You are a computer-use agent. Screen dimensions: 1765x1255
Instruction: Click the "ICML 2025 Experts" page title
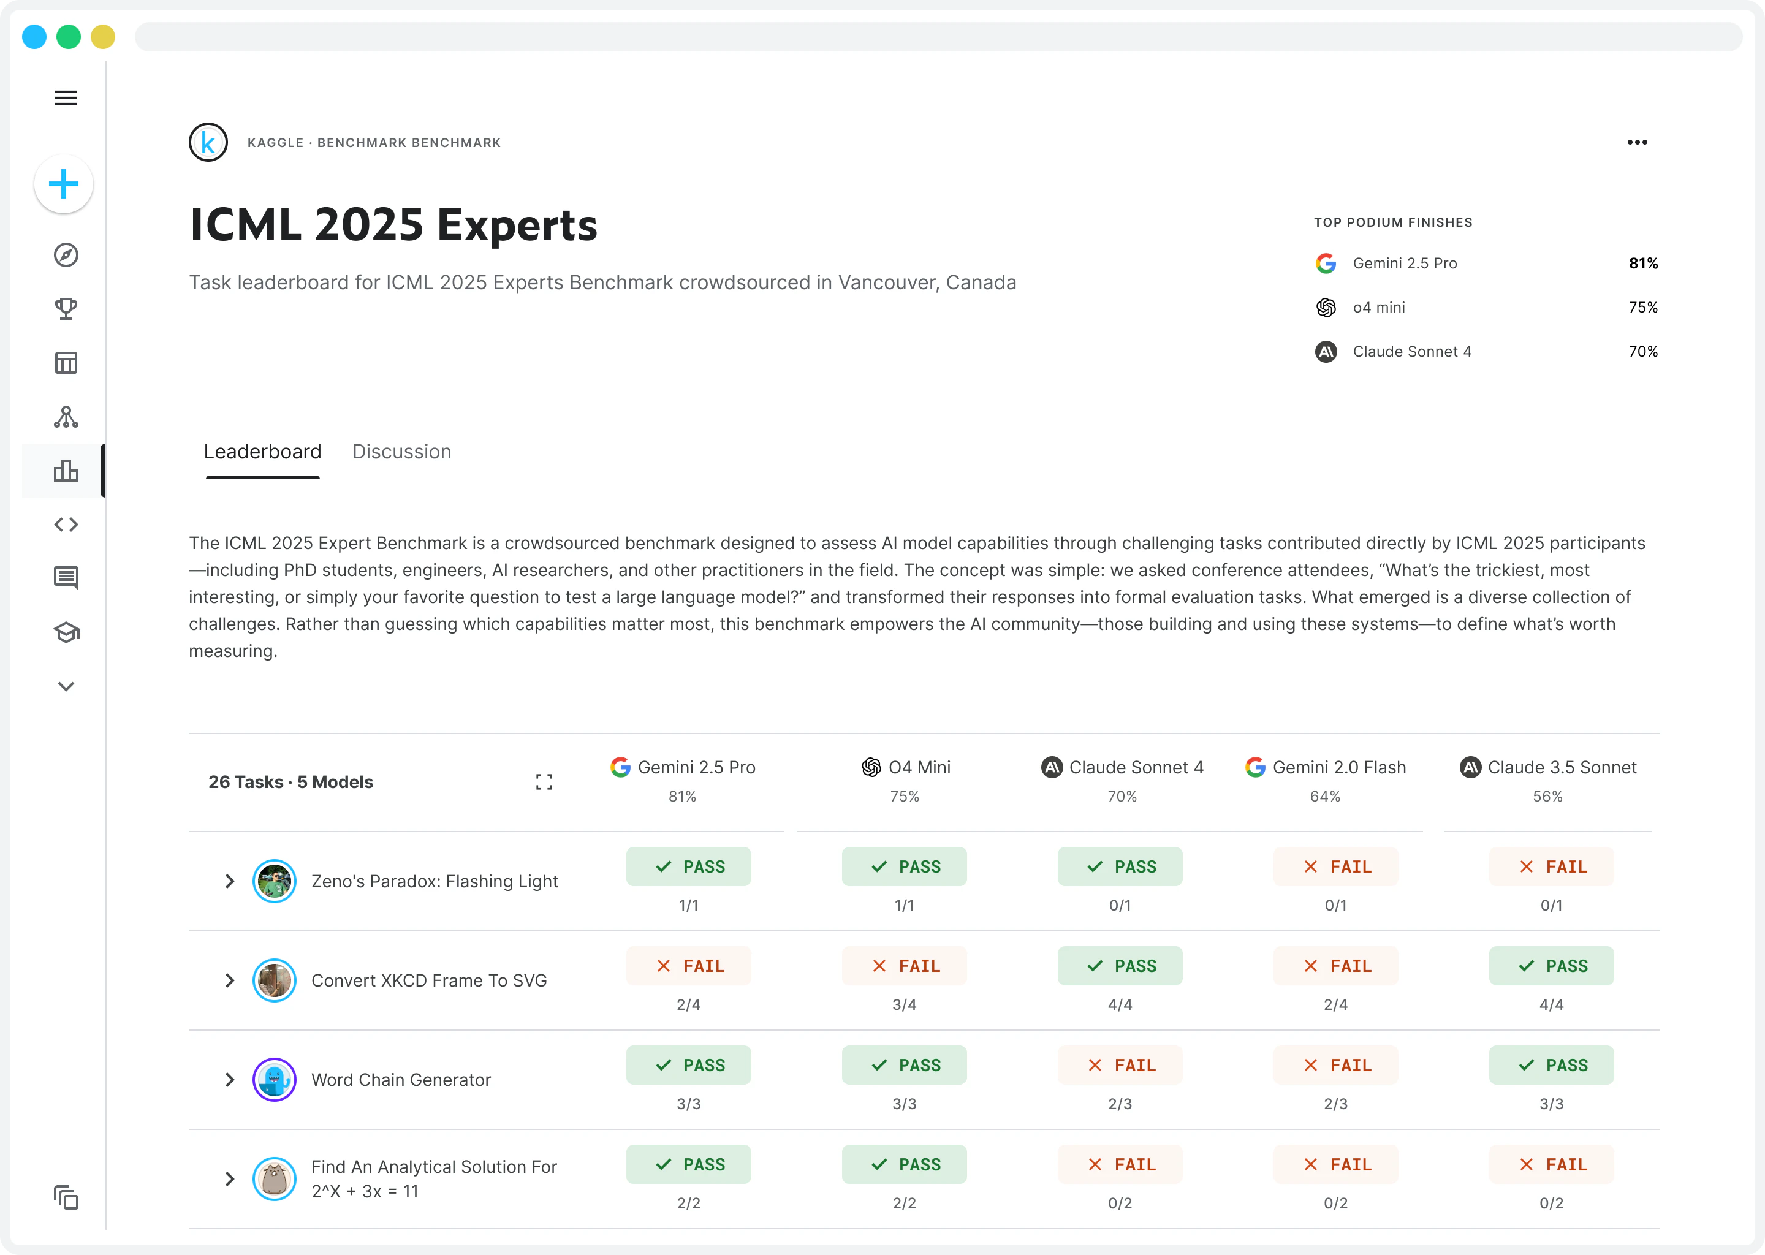(x=393, y=226)
